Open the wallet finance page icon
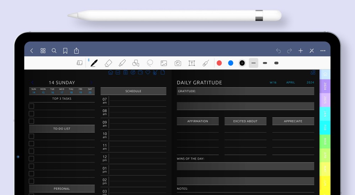Image resolution: width=355 pixels, height=195 pixels. (140, 72)
